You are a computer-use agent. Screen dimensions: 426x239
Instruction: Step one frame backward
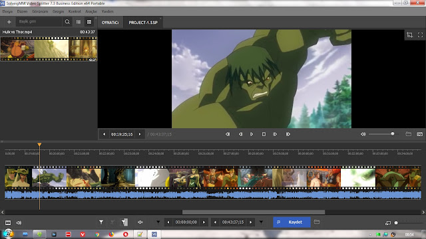(x=240, y=134)
